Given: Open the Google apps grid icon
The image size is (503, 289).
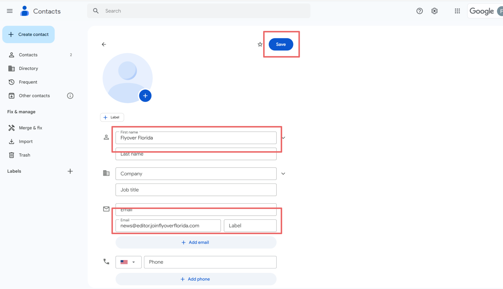Looking at the screenshot, I should (457, 11).
